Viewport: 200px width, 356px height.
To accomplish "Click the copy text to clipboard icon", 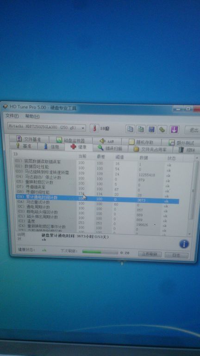I will [x=130, y=129].
